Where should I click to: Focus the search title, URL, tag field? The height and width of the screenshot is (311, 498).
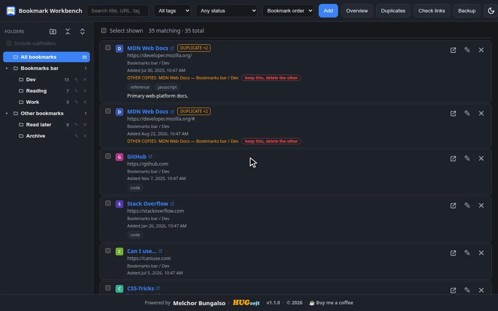118,11
